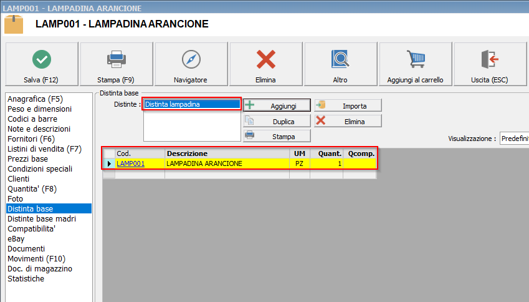The image size is (529, 302).
Task: Click the printer icon for Stampa (F9)
Action: tap(117, 59)
